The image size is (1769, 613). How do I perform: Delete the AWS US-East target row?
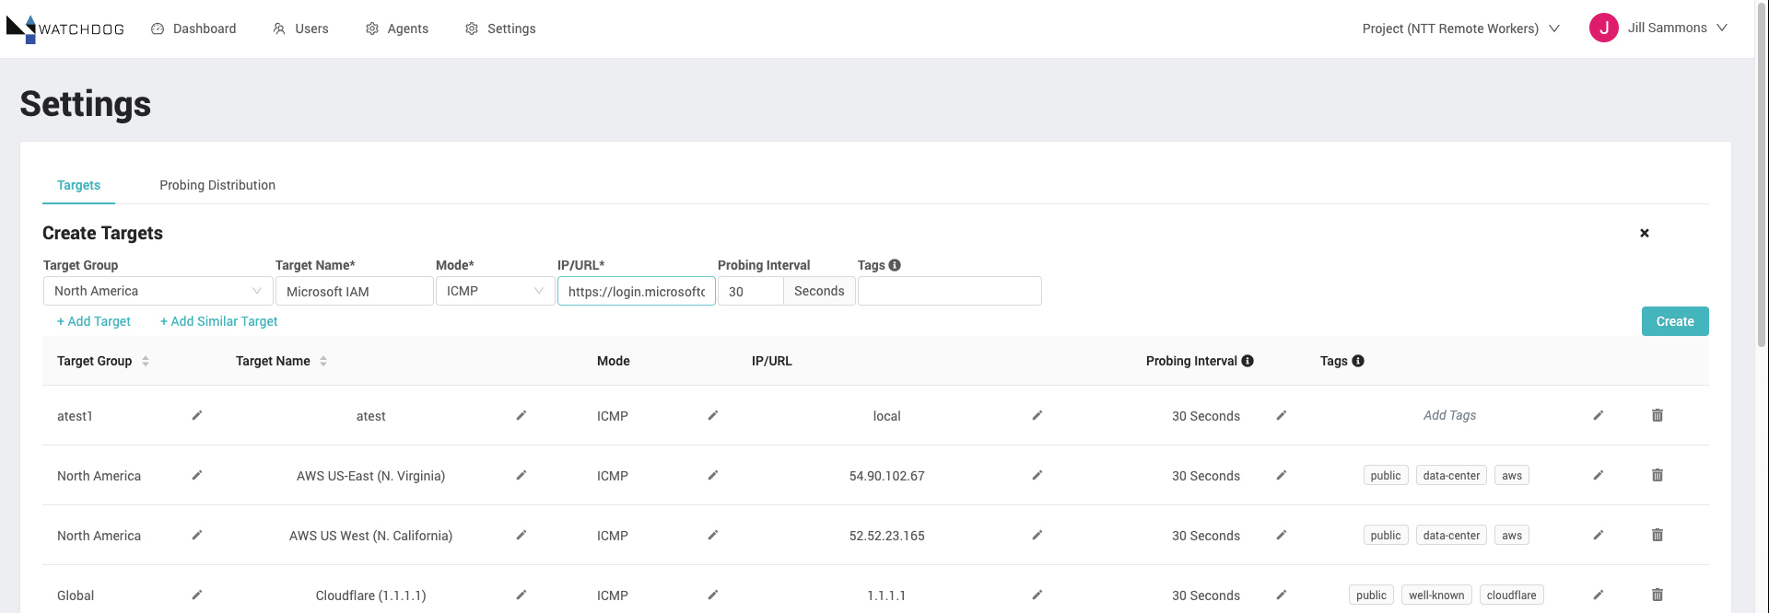1658,475
